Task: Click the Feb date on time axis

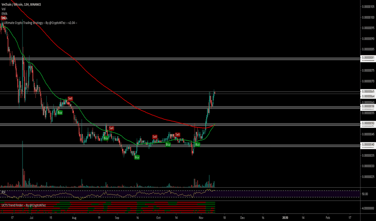Action: (328, 218)
